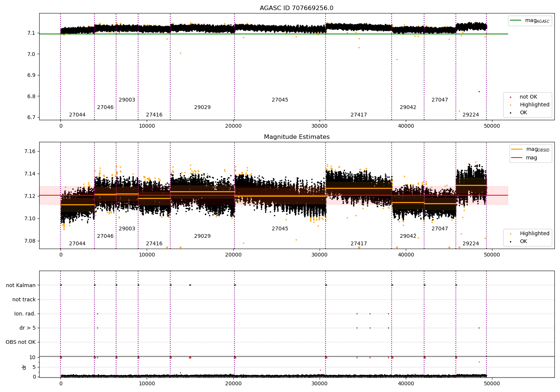Select the green mag AGASC legend entry

(x=530, y=21)
